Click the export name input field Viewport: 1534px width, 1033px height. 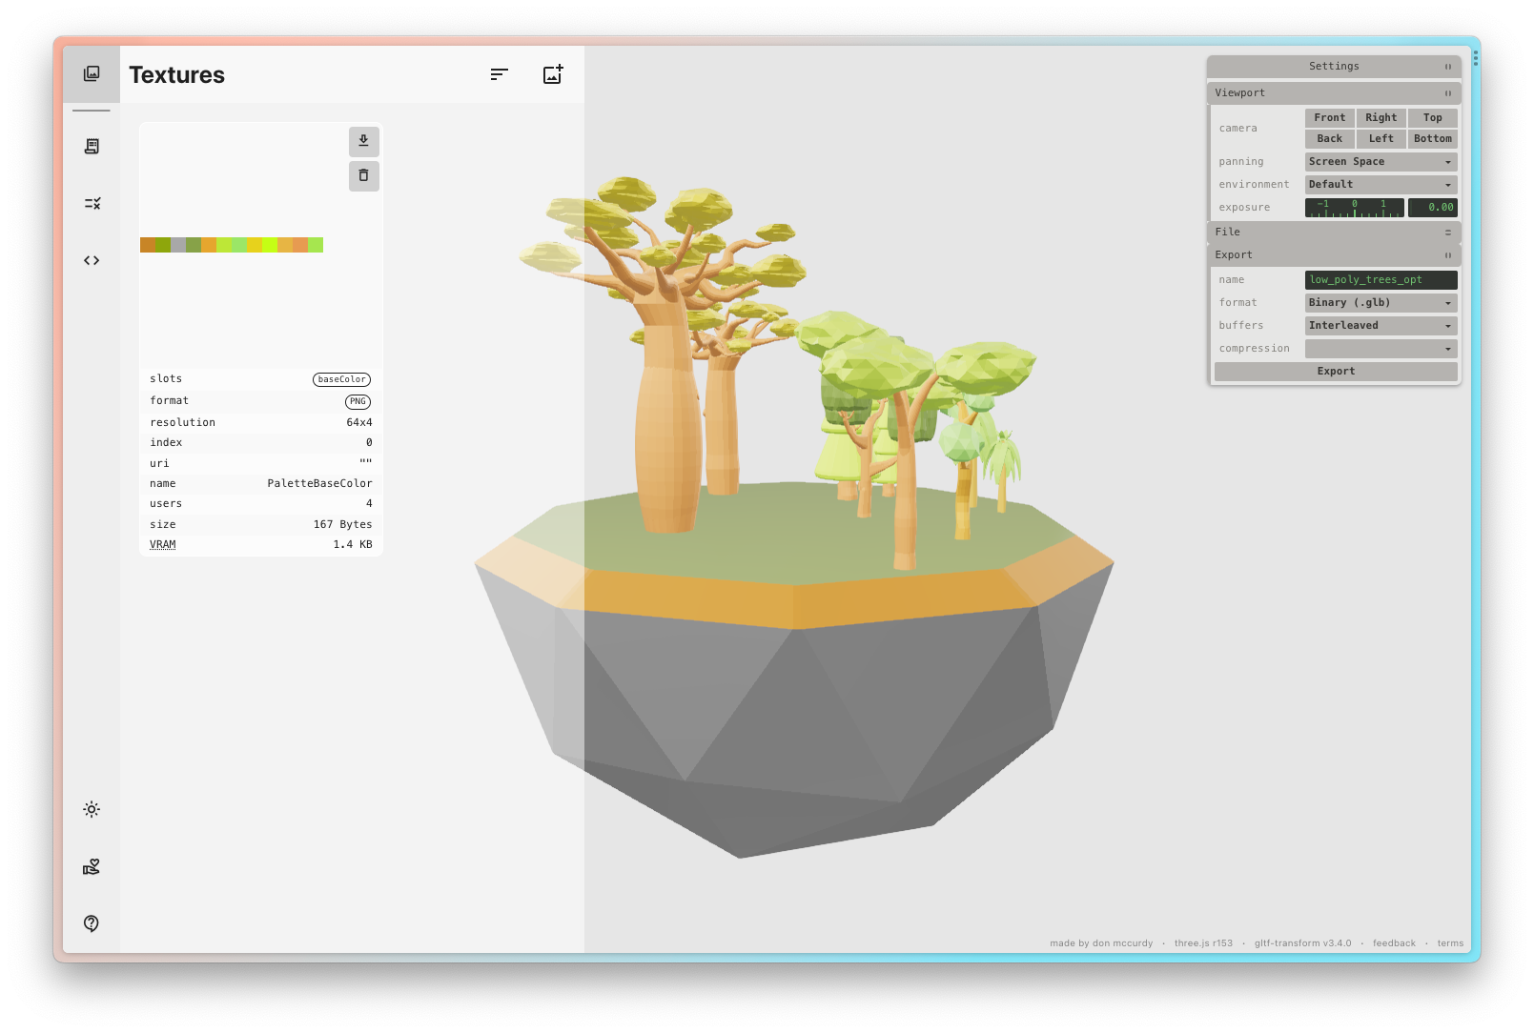point(1380,280)
